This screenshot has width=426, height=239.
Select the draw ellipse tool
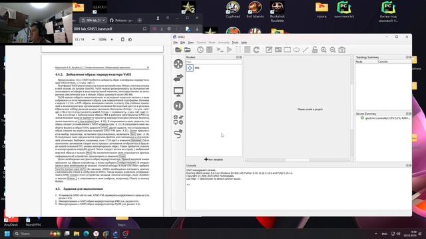click(296, 50)
